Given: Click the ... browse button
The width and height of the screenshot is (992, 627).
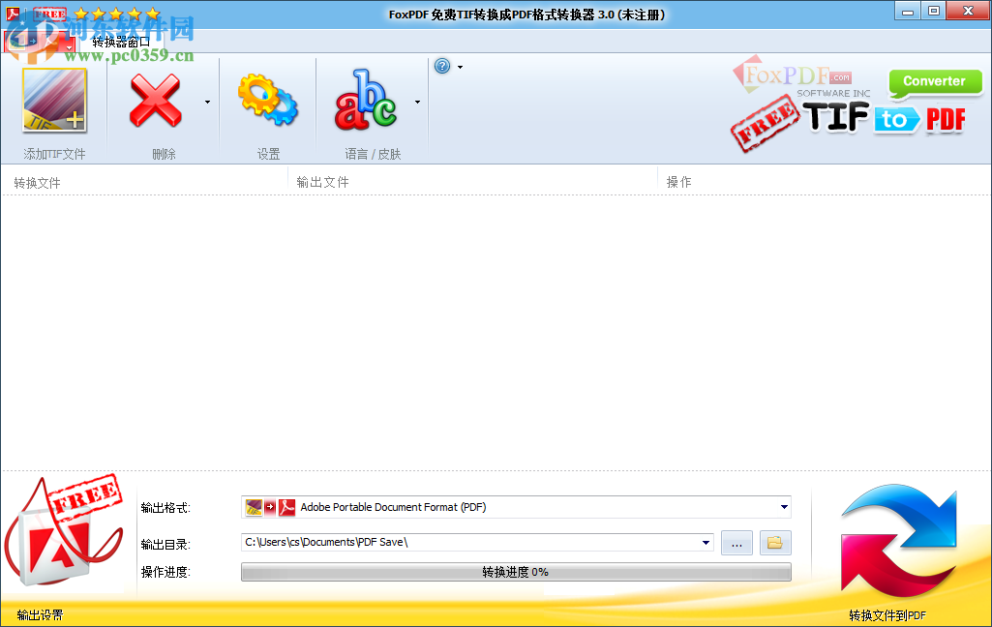Looking at the screenshot, I should [736, 543].
